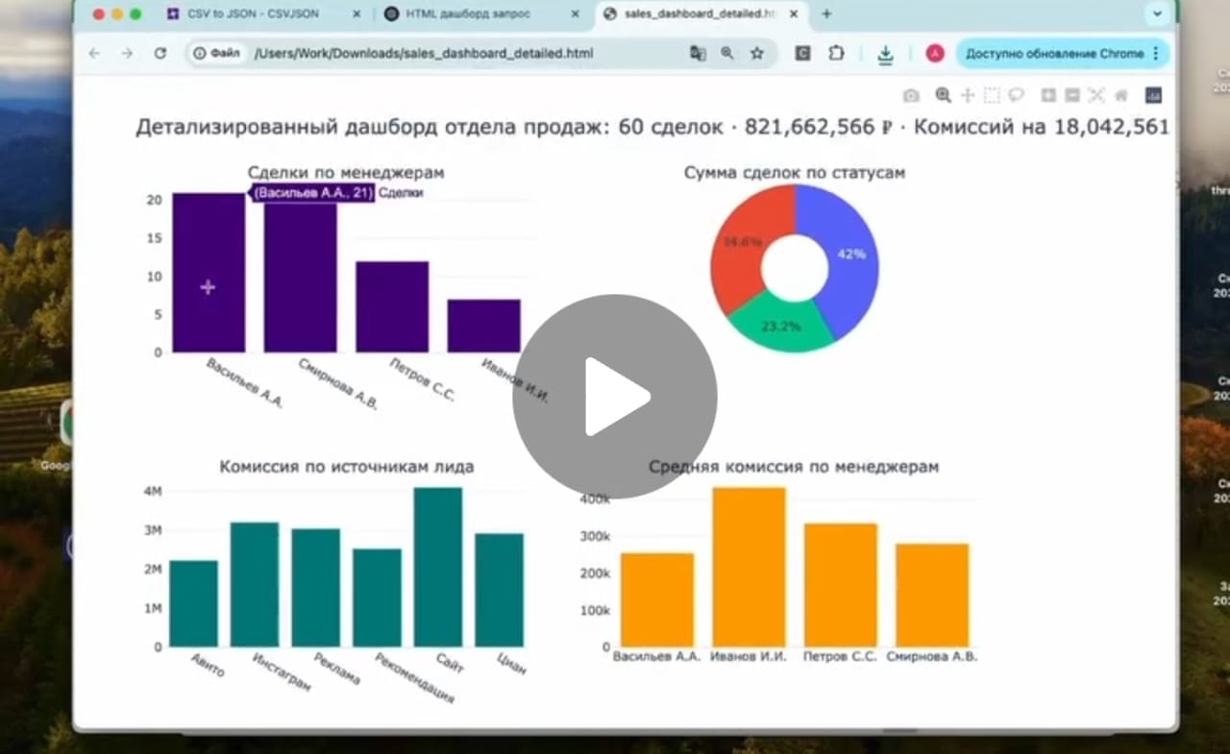Click the Plotly camera download-image icon
1230x754 pixels.
click(910, 95)
